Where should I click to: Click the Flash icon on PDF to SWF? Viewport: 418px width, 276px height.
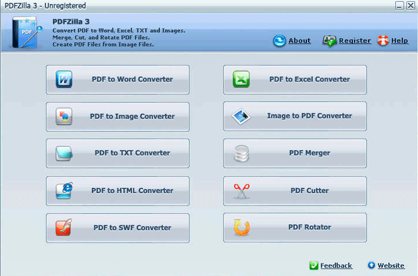tap(64, 228)
